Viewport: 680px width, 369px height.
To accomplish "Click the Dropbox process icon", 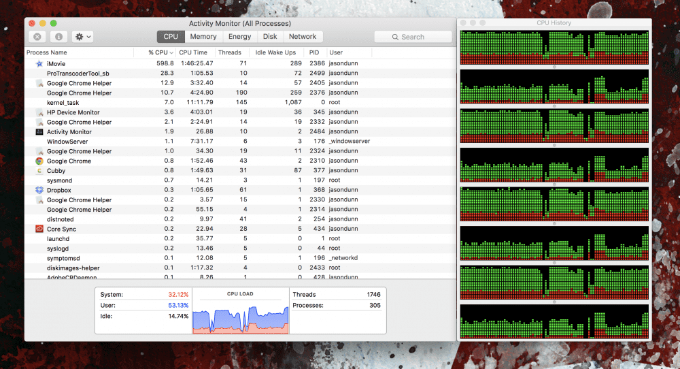I will tap(39, 190).
